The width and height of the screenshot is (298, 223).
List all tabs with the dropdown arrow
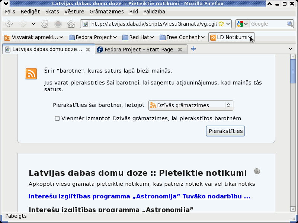(x=291, y=49)
